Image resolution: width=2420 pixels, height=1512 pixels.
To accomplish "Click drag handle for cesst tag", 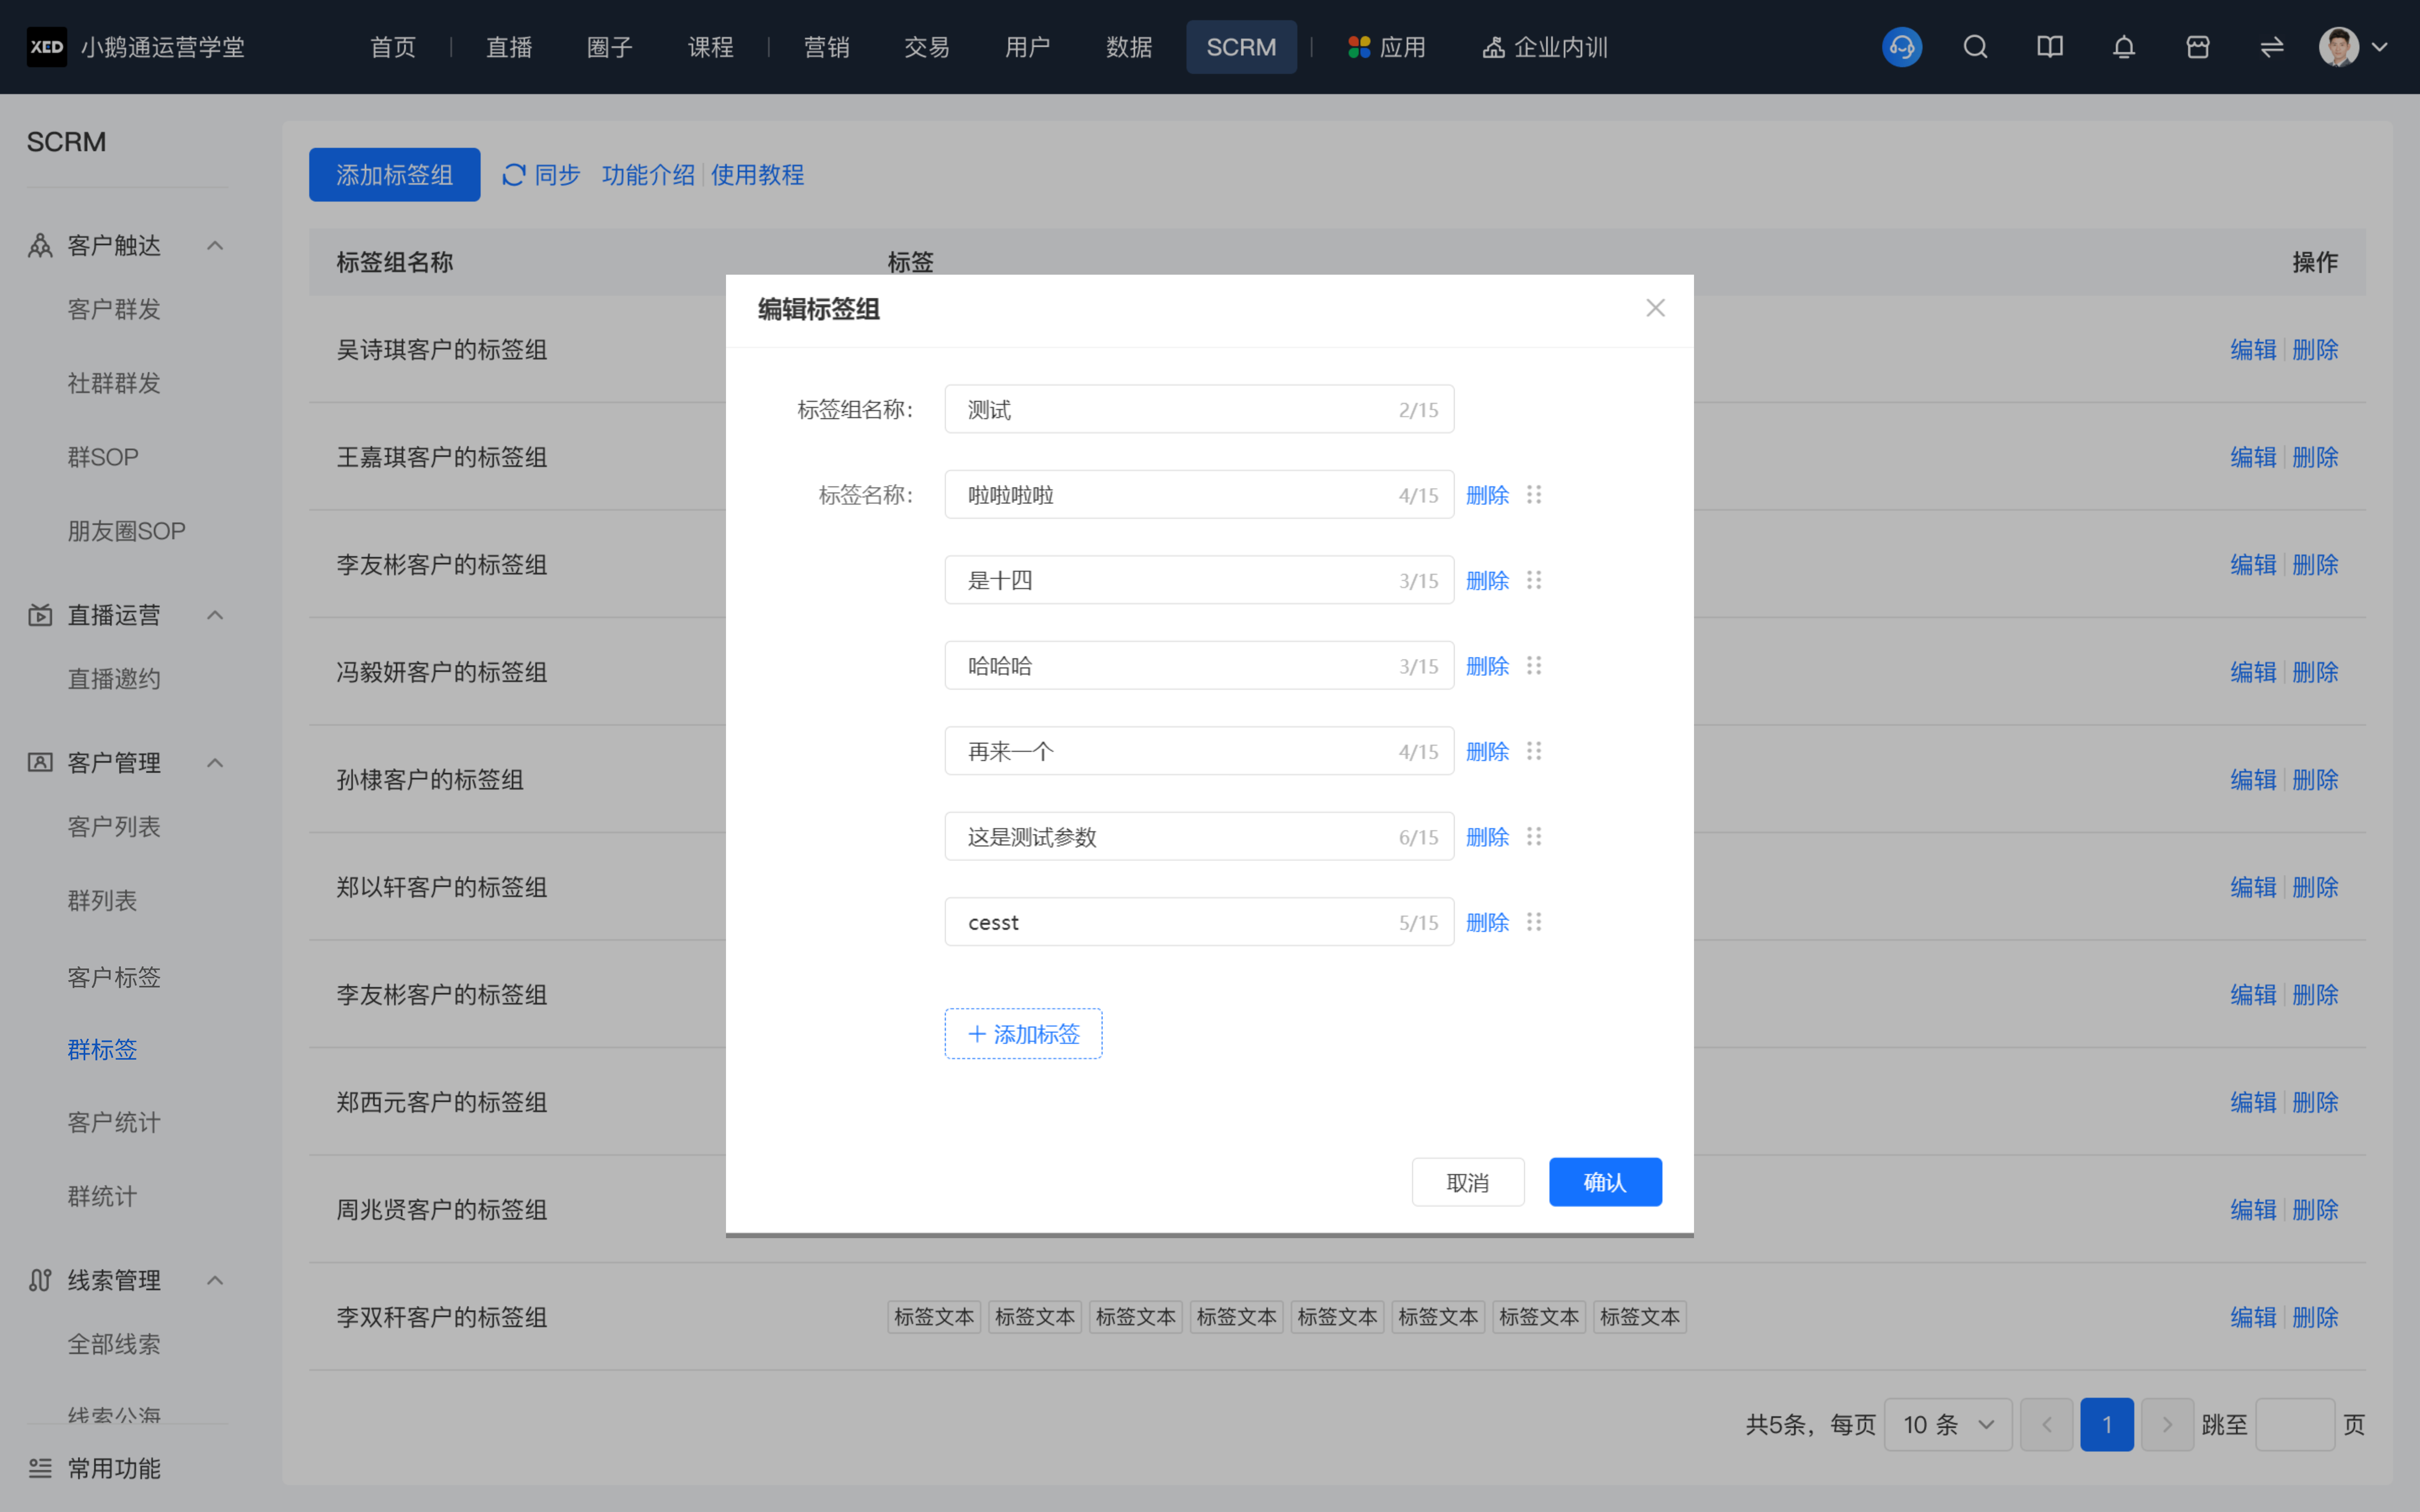I will (x=1534, y=922).
